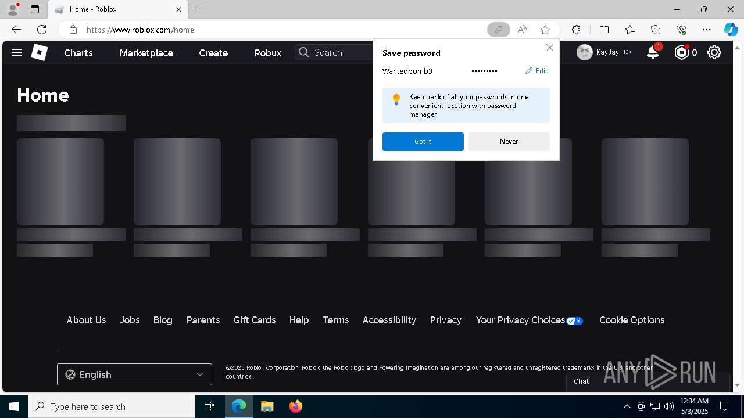The image size is (744, 418).
Task: Open the Edge profile icon
Action: click(x=12, y=9)
